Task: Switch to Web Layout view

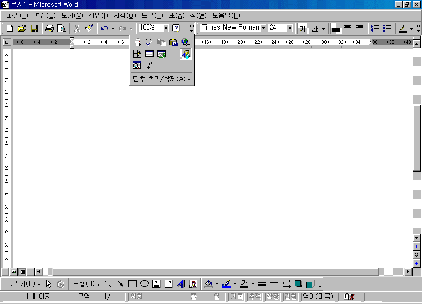Action: [14, 271]
